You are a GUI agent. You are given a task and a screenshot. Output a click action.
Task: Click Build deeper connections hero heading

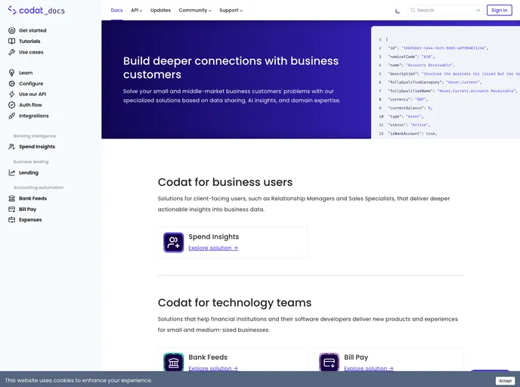coord(231,68)
